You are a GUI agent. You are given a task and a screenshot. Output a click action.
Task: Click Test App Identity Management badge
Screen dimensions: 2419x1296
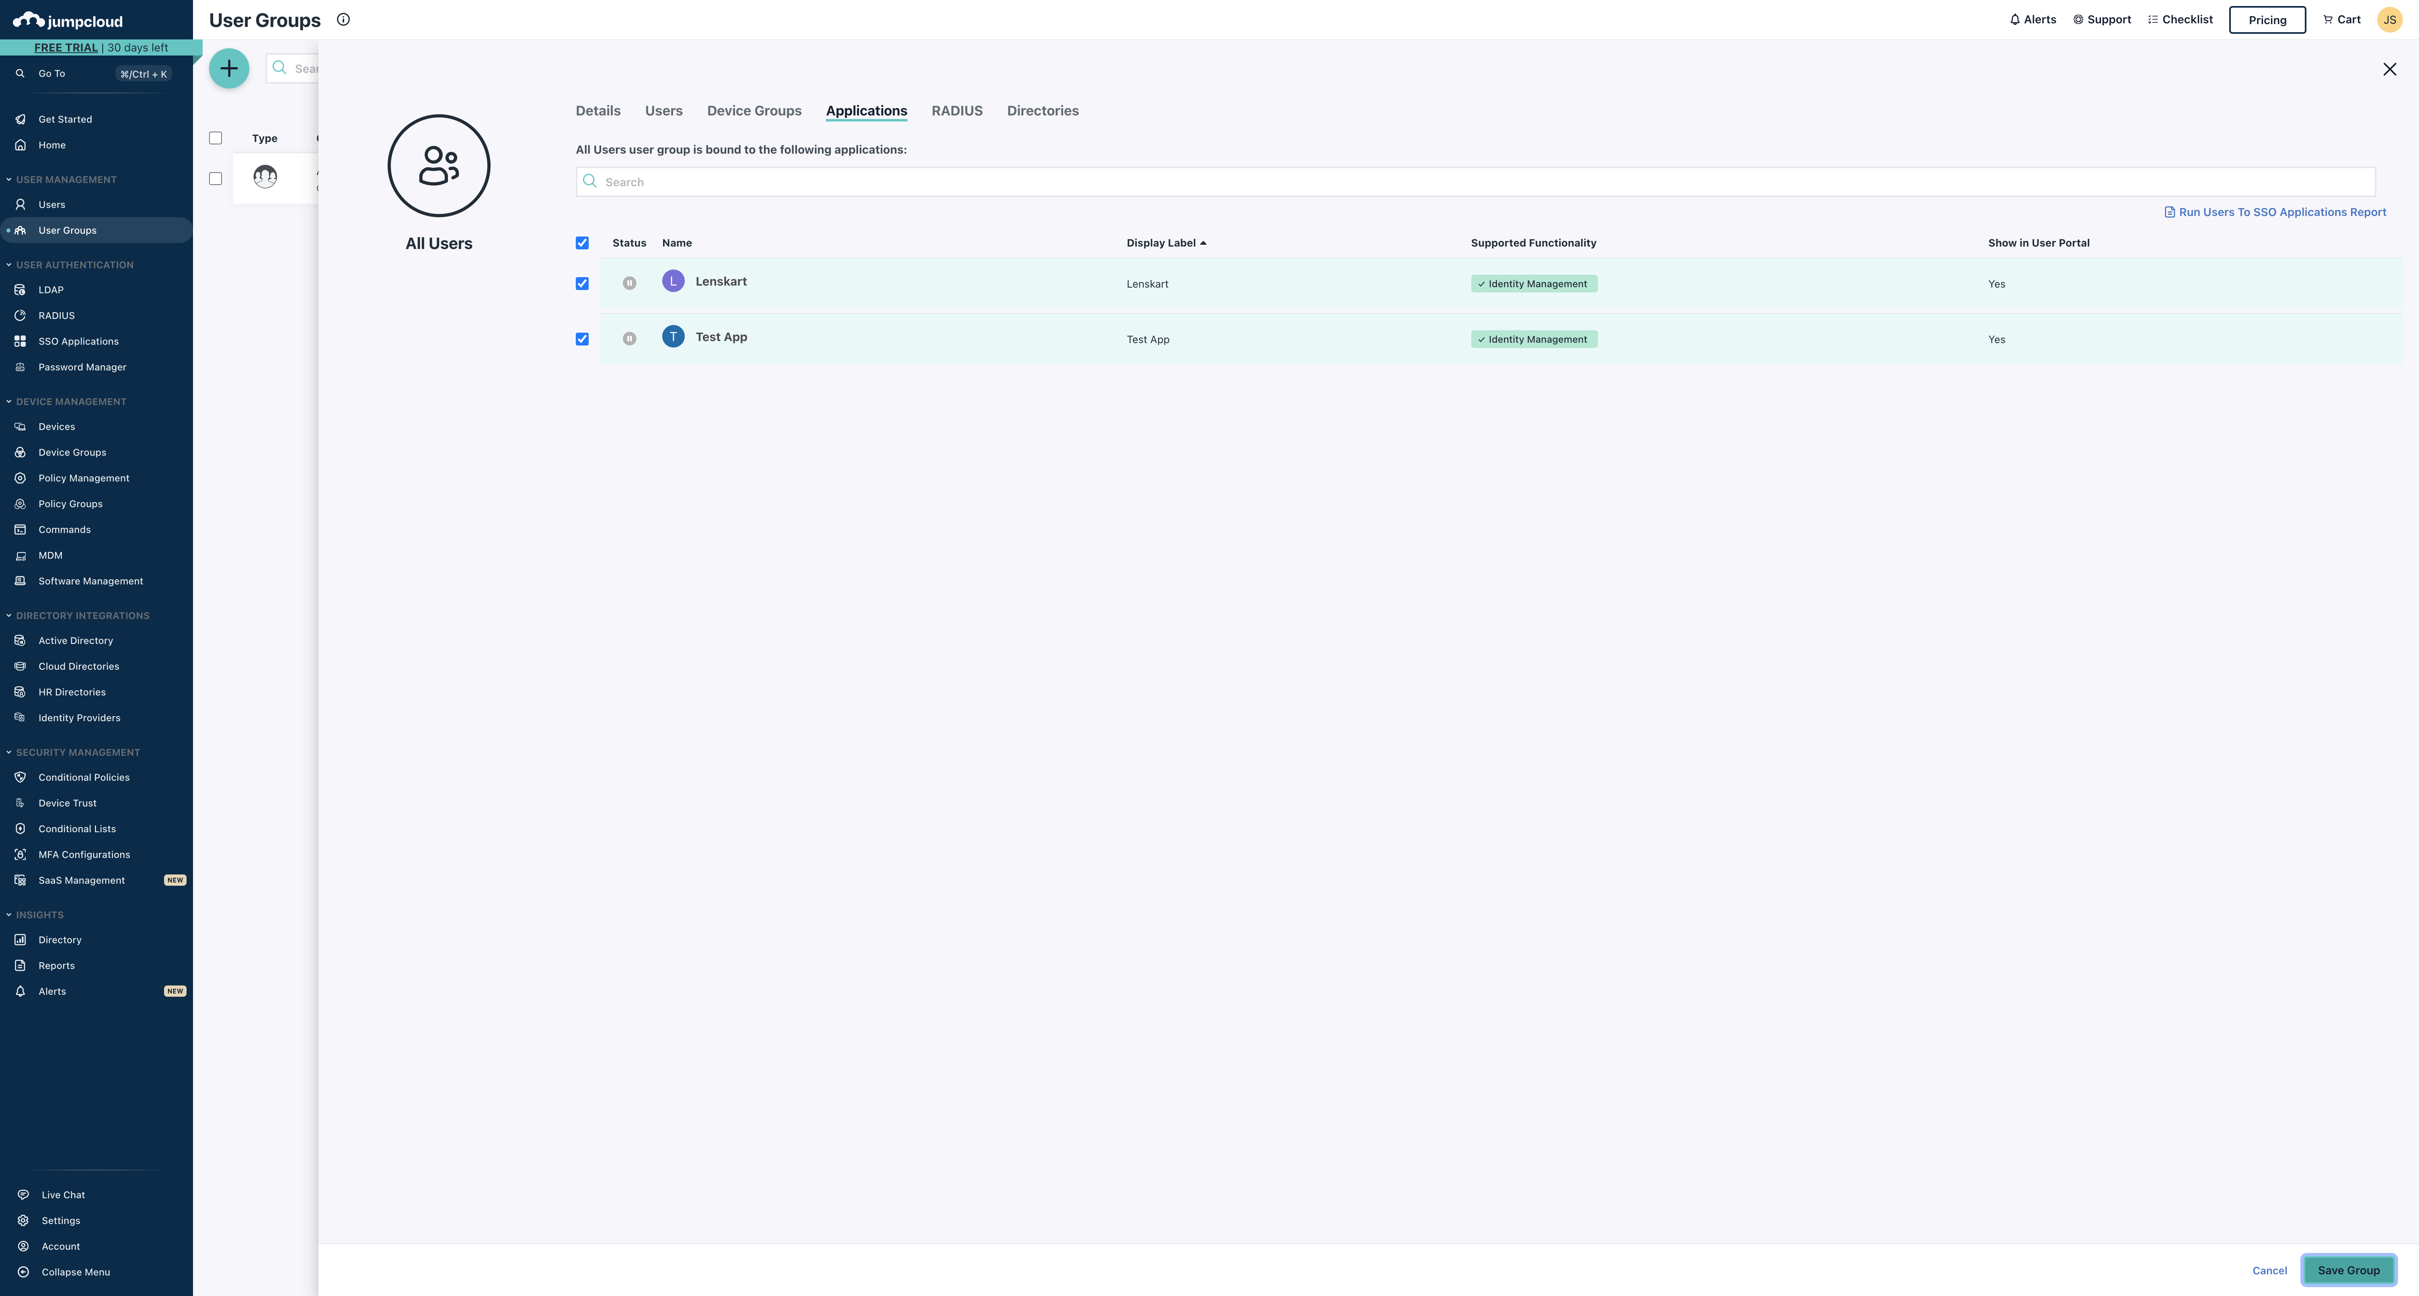click(x=1534, y=339)
